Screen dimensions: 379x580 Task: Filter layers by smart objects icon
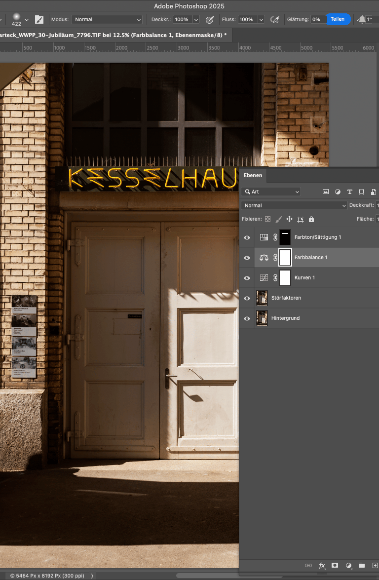pos(374,192)
